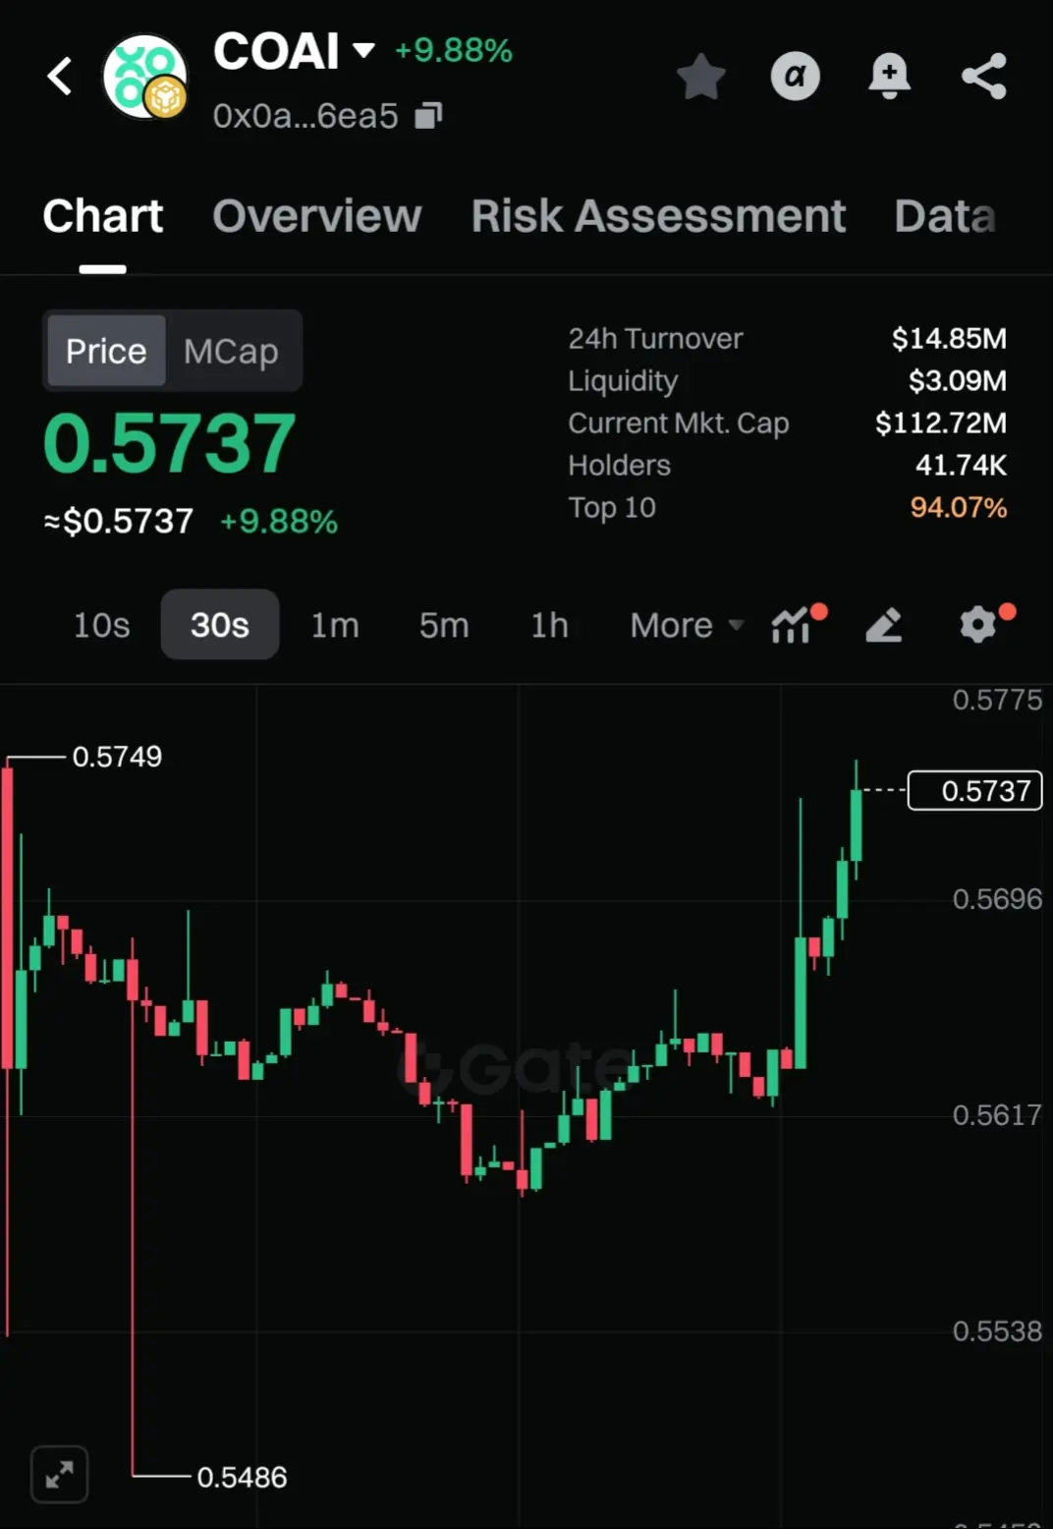Expand chart to fullscreen
Screen dimensions: 1053x1529
[60, 1474]
